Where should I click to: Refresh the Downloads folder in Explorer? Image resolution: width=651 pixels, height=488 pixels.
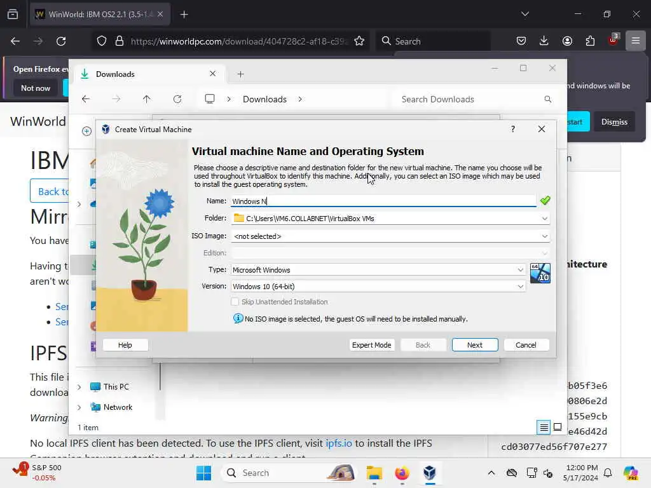tap(177, 99)
